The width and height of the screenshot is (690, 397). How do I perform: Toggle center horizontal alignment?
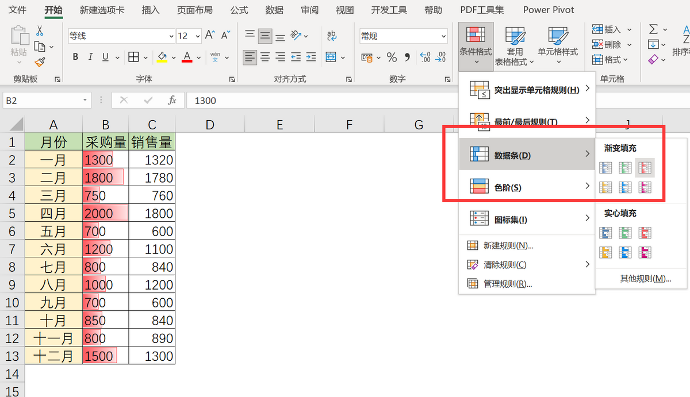pyautogui.click(x=265, y=57)
